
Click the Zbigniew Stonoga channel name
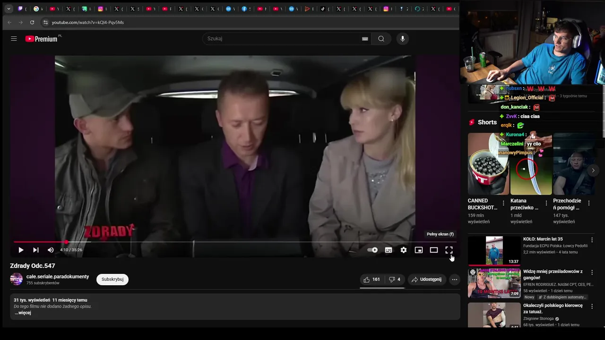coord(538,319)
